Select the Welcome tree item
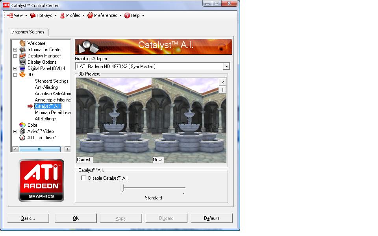The width and height of the screenshot is (378, 236). tap(36, 43)
